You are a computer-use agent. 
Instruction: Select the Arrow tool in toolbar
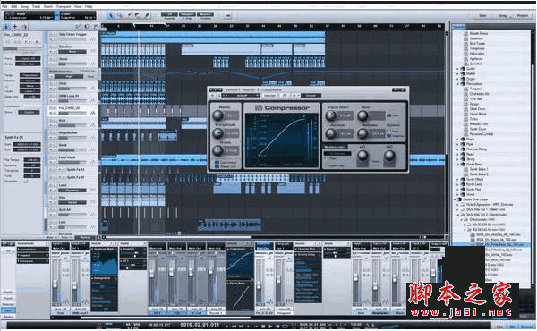pos(111,15)
